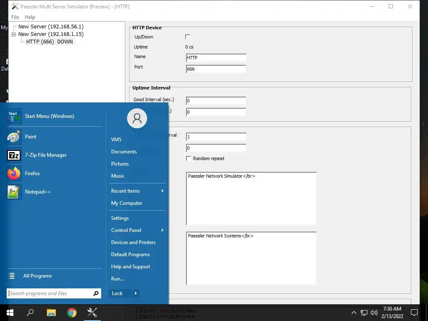This screenshot has height=321, width=428.
Task: Show hidden system tray icons
Action: point(354,313)
